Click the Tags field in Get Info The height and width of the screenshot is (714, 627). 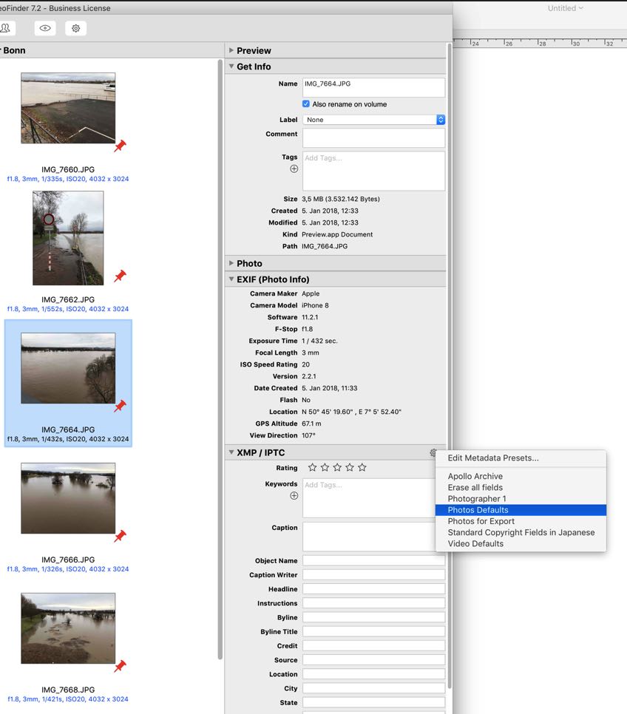373,171
